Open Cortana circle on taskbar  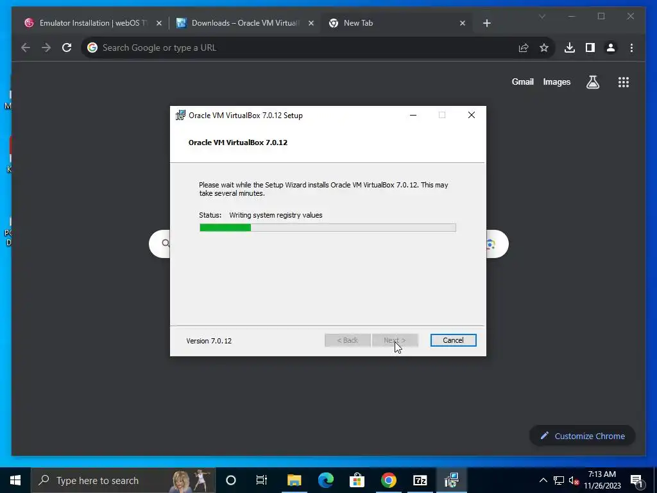coord(231,480)
